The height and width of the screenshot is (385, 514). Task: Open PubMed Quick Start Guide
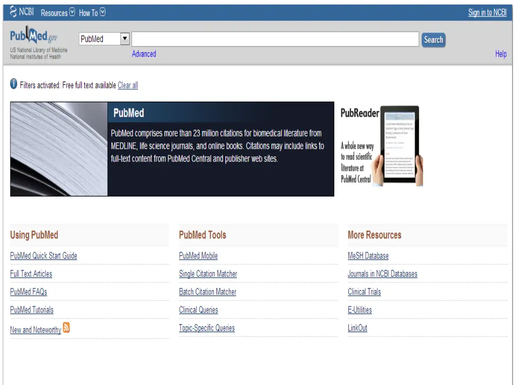[x=44, y=256]
